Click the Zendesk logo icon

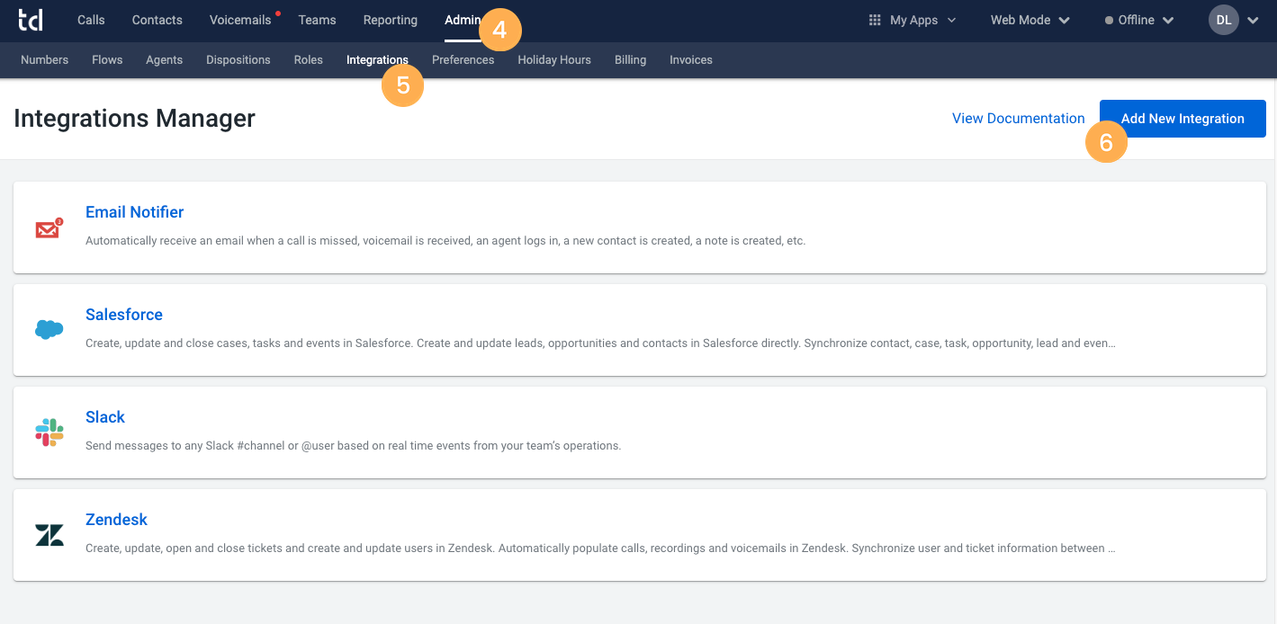pos(49,535)
